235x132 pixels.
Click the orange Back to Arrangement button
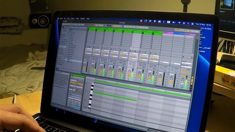coord(192,58)
